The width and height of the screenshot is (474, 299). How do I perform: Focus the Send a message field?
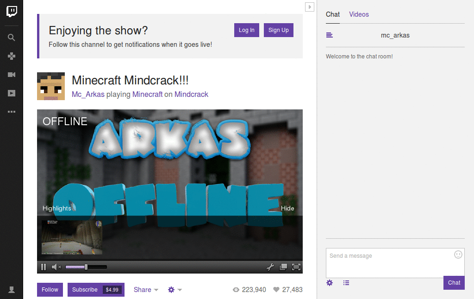click(395, 263)
